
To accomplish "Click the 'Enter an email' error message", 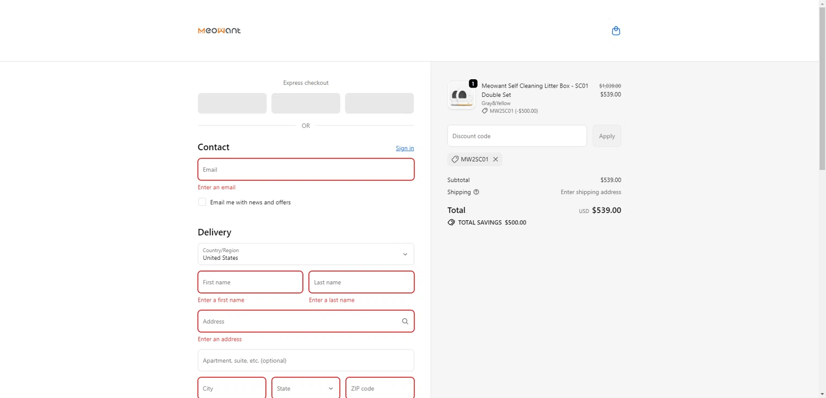I will point(216,188).
